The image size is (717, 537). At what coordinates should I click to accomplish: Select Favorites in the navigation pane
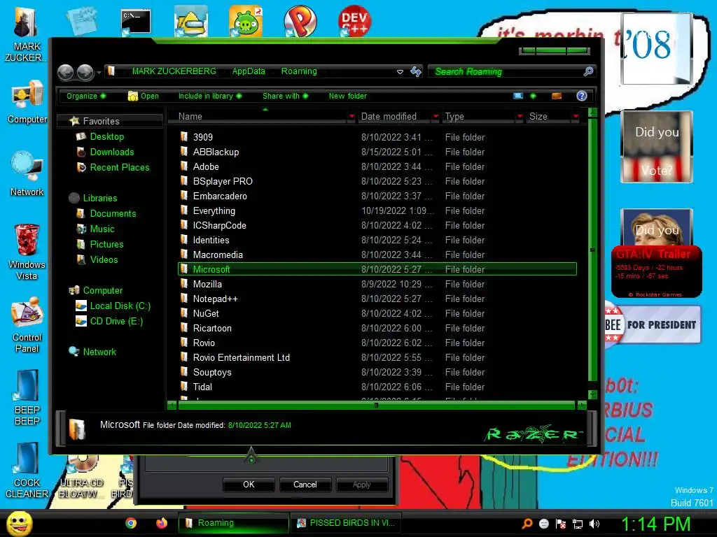101,121
